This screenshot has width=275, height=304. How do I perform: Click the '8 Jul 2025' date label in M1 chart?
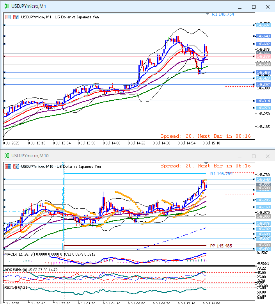point(11,143)
